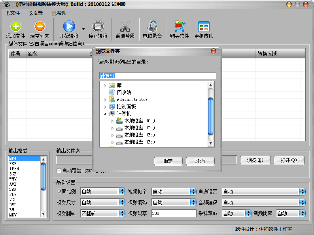Screen dimensions: 314x235
Task: Select MKV in output format list
Action: point(25,215)
